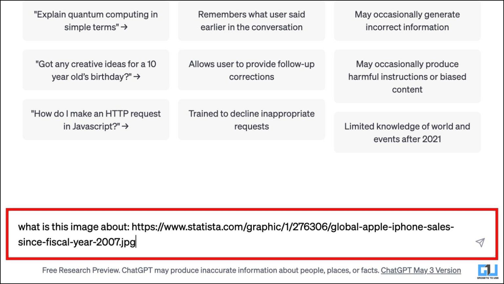Click the 'Remembers what user said' capability card

[x=251, y=21]
